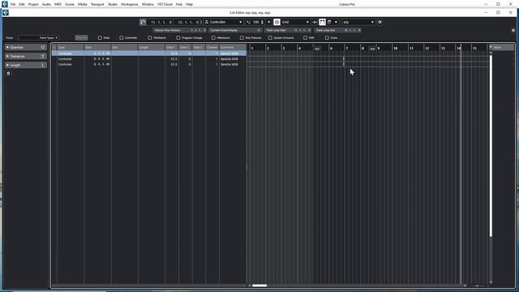The height and width of the screenshot is (292, 519).
Task: Click the Controller insert type icon
Action: click(x=207, y=22)
